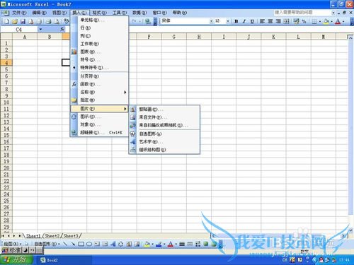
Task: Click the Save floppy disk icon
Action: 23,21
